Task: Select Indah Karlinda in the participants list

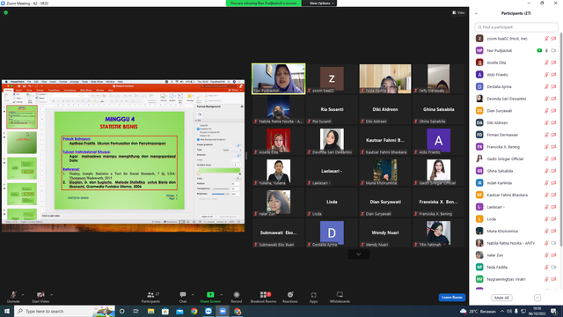Action: point(516,183)
